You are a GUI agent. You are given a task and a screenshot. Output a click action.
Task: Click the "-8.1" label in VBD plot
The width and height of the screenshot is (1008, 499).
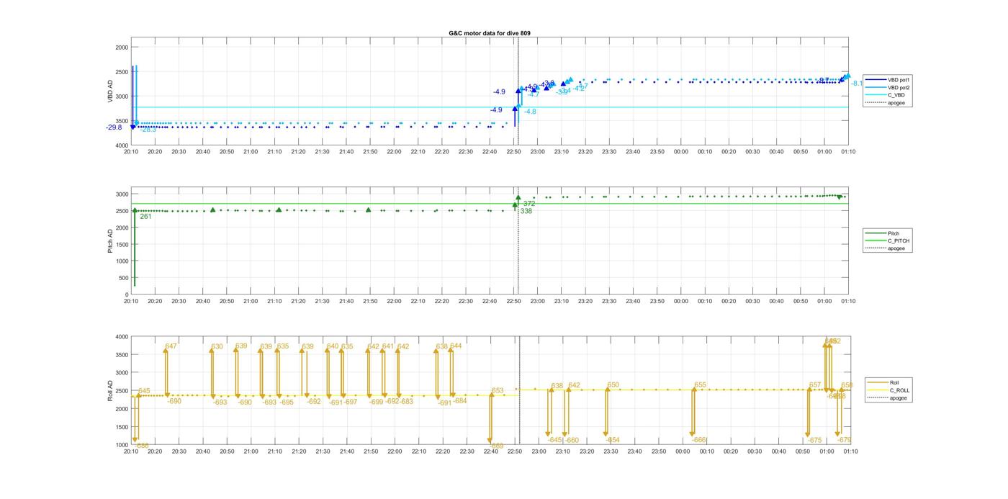pos(857,84)
